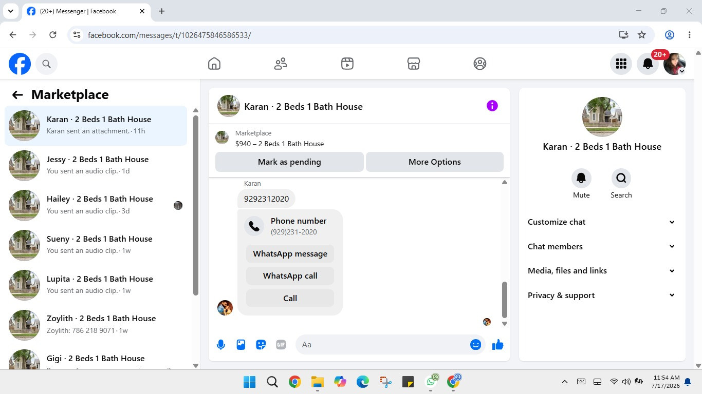This screenshot has height=394, width=702.
Task: Click the conversation list scrollbar thumb
Action: pos(195,205)
